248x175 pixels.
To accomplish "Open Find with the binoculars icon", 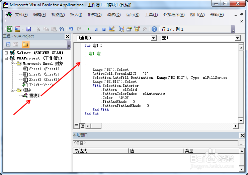I will 61,29.
